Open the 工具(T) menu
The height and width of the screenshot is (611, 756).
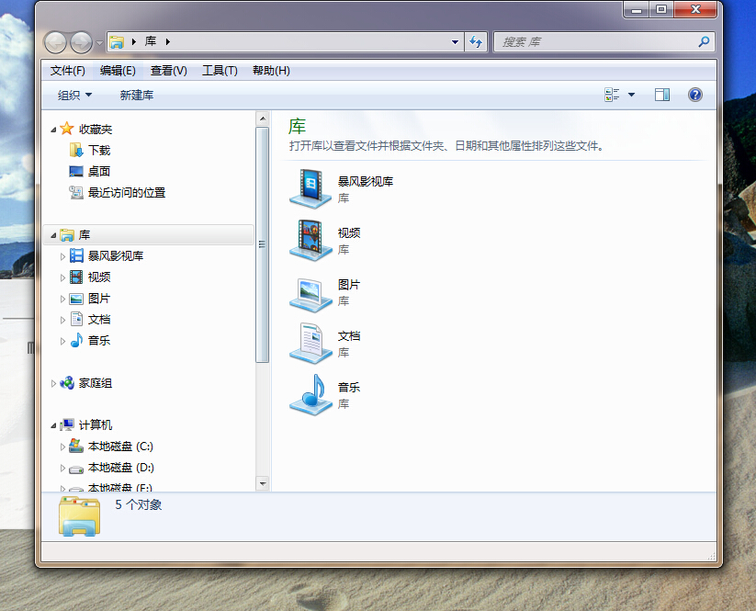pos(220,71)
